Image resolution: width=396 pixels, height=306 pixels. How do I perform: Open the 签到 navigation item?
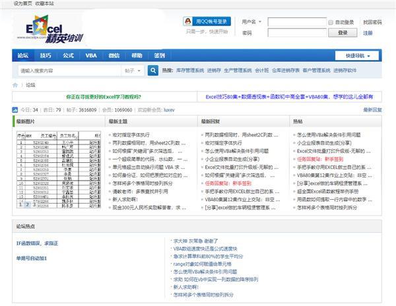click(x=159, y=55)
